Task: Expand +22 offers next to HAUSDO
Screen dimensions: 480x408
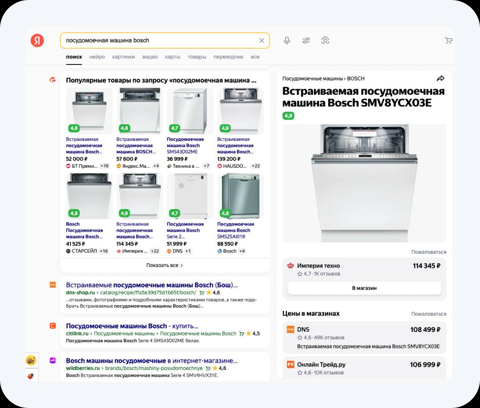Action: [x=256, y=166]
